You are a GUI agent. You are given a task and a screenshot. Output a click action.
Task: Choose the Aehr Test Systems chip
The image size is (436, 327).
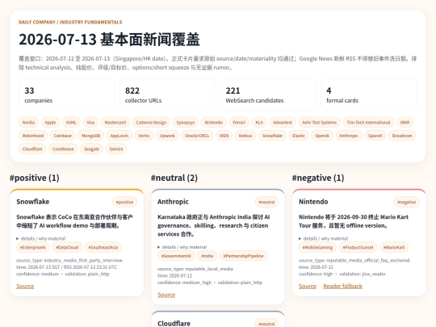pos(319,123)
